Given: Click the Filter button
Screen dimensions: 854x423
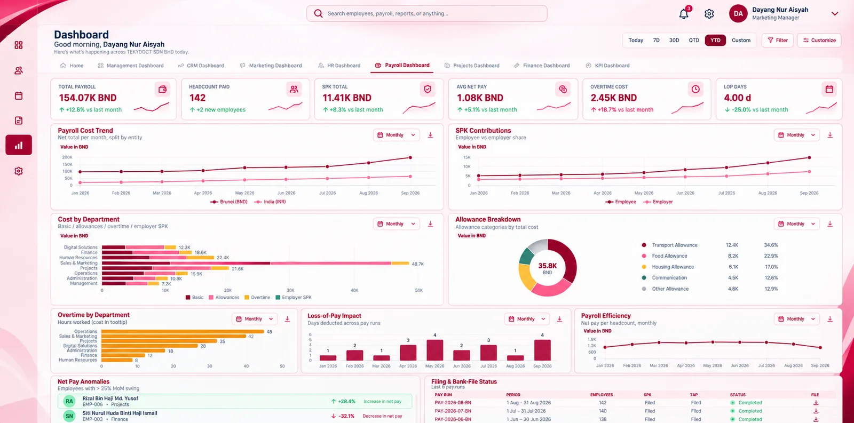Looking at the screenshot, I should [778, 40].
